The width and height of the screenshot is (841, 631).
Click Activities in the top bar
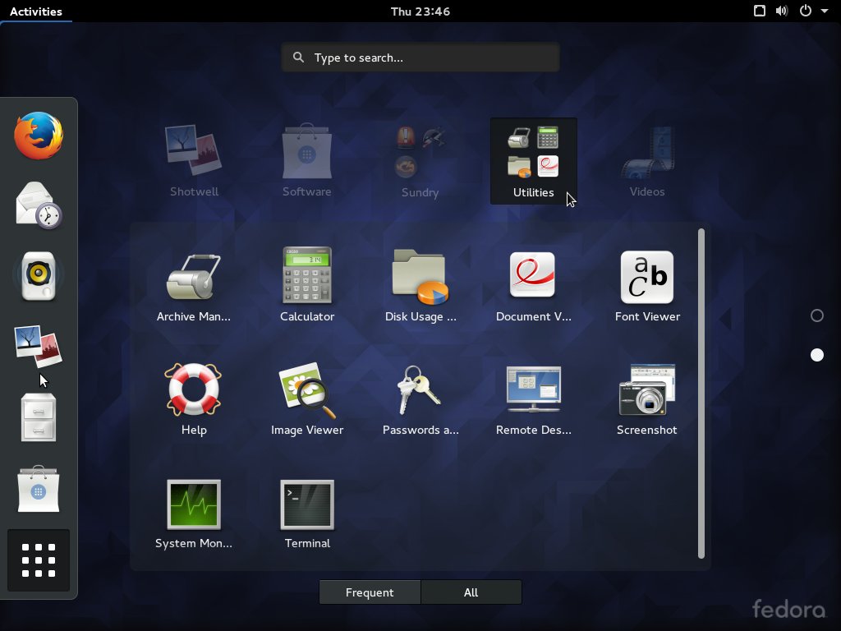pyautogui.click(x=37, y=11)
